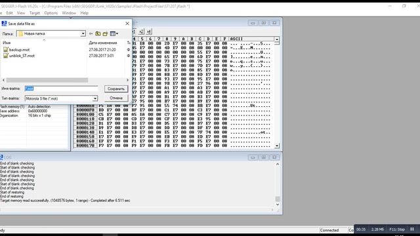Click the Сохранить save button
The image size is (420, 236).
(x=116, y=89)
